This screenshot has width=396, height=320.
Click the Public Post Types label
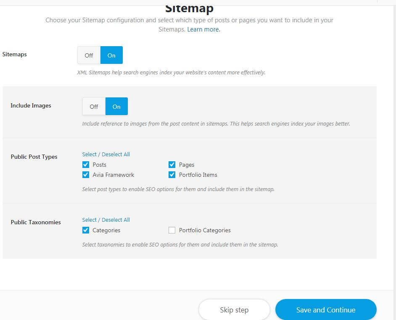tap(34, 157)
